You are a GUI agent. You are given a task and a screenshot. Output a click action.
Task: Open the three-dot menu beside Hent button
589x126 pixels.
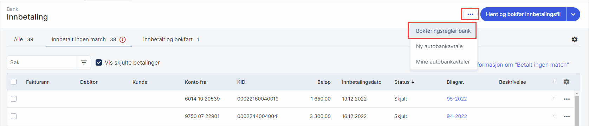click(x=470, y=14)
